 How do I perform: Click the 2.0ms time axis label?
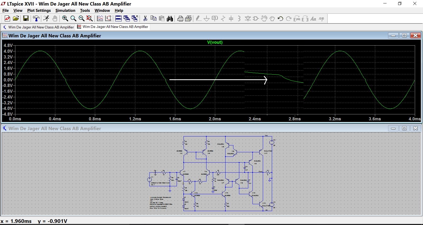pyautogui.click(x=215, y=119)
